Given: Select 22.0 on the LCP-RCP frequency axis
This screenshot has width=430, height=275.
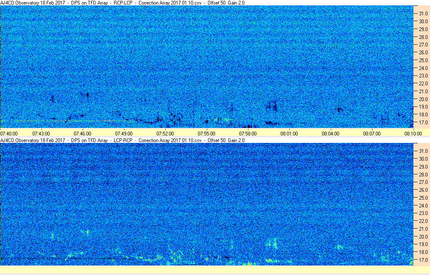Looking at the screenshot, I should 423,221.
